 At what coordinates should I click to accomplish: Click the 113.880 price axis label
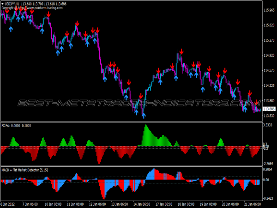pos(269,101)
